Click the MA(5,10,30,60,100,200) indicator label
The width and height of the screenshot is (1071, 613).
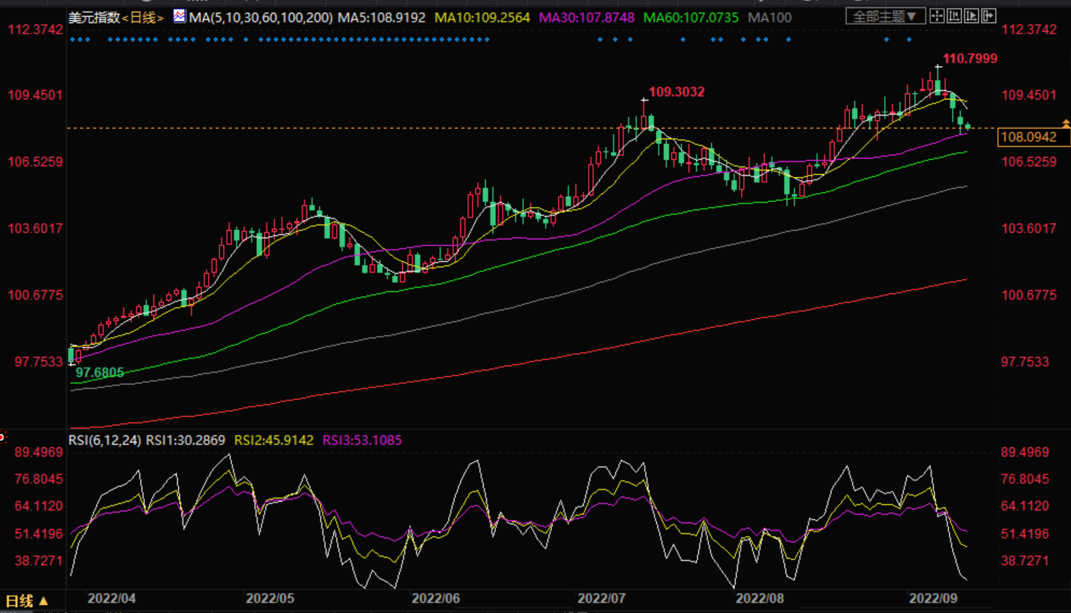point(261,17)
